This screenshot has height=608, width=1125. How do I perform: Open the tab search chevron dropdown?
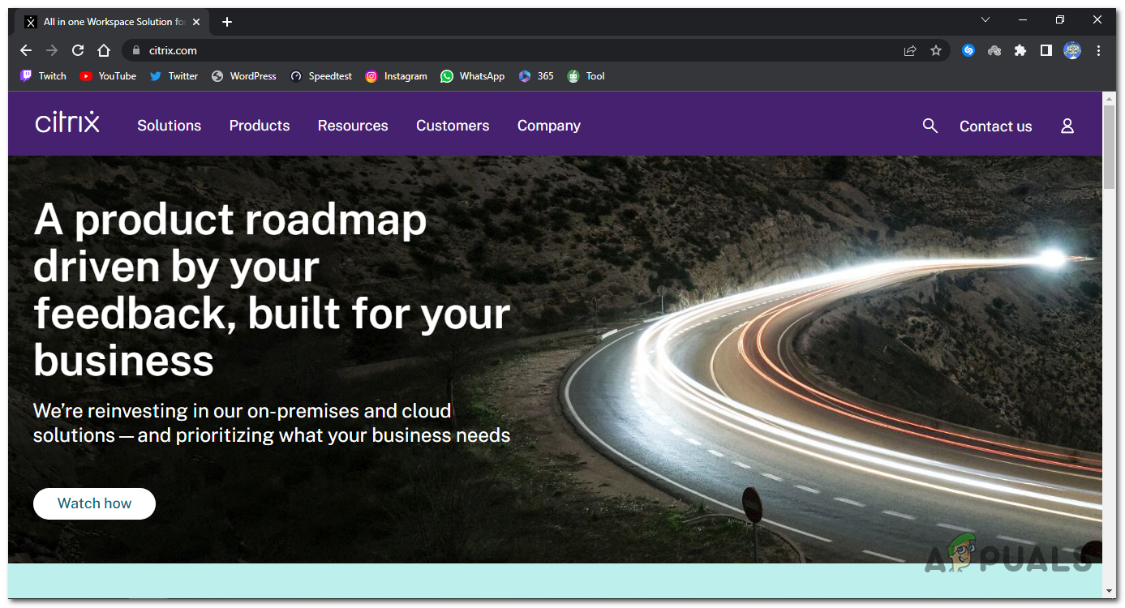pyautogui.click(x=985, y=19)
